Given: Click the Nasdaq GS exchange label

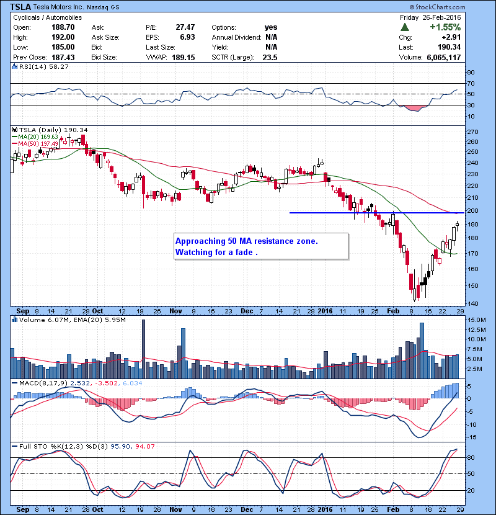Looking at the screenshot, I should click(103, 7).
